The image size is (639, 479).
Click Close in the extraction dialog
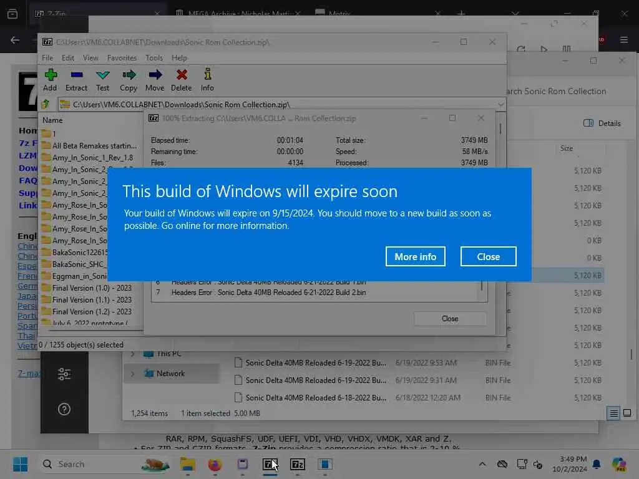pos(450,319)
